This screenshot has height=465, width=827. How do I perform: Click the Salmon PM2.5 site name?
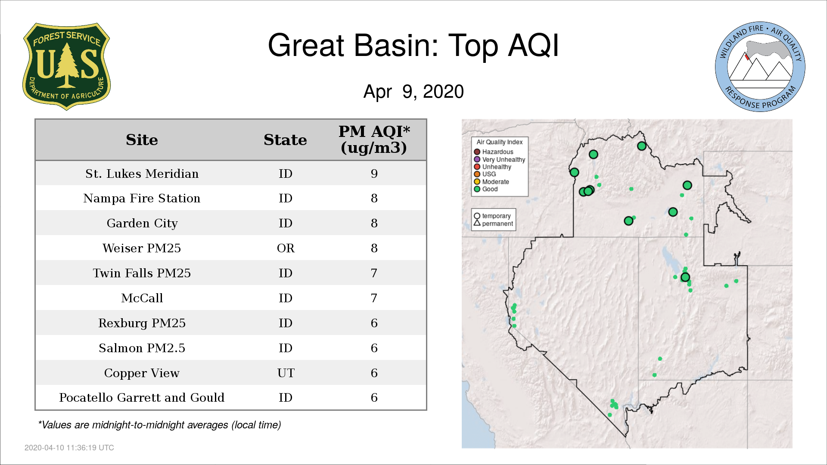[142, 348]
